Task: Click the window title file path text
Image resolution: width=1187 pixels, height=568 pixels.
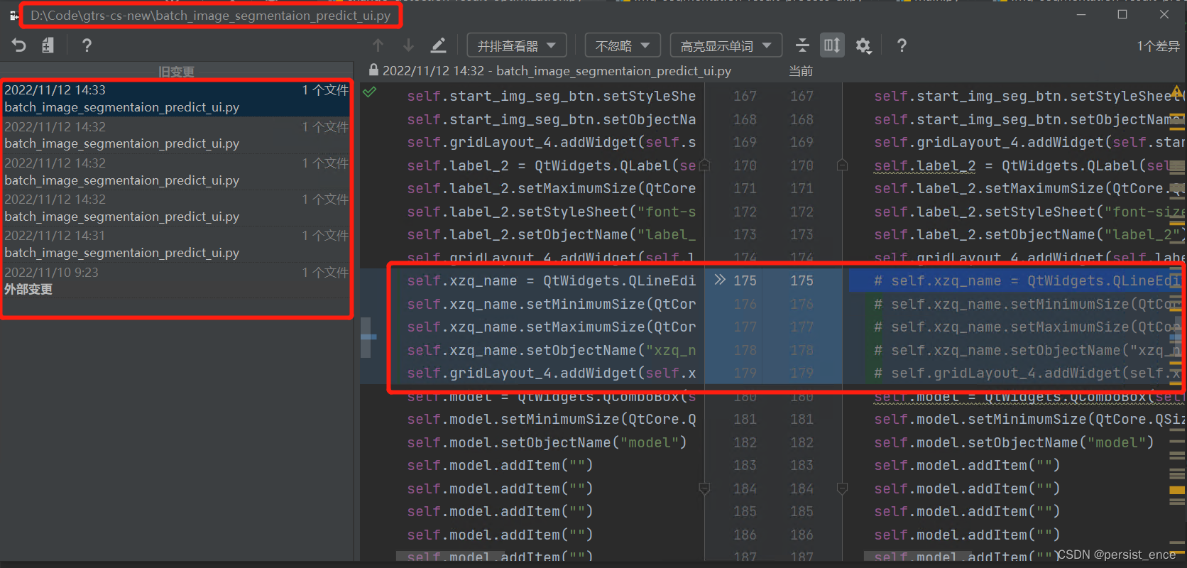Action: tap(210, 16)
